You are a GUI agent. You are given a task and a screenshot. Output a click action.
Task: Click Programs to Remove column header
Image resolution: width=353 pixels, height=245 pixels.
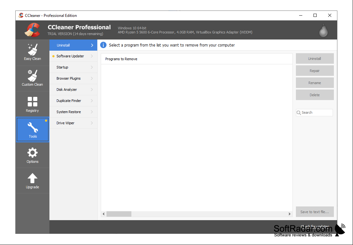197,59
